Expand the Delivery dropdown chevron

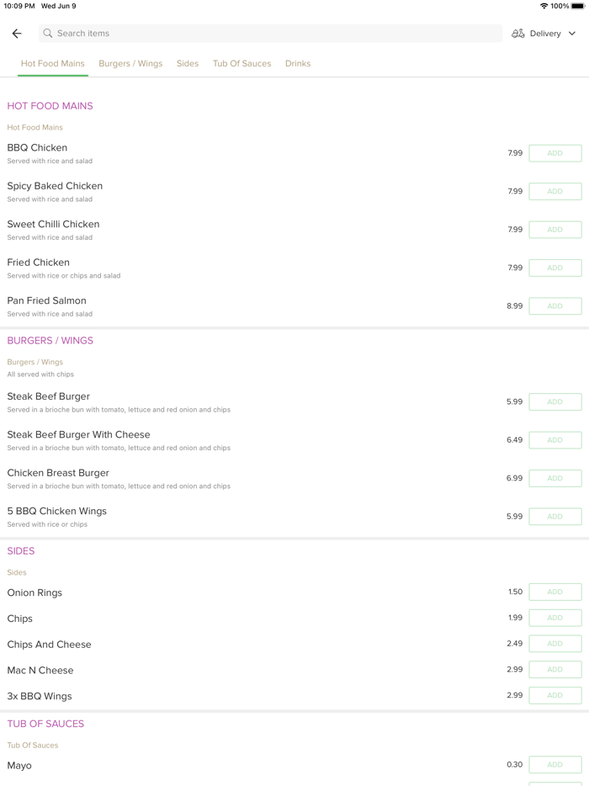coord(572,34)
